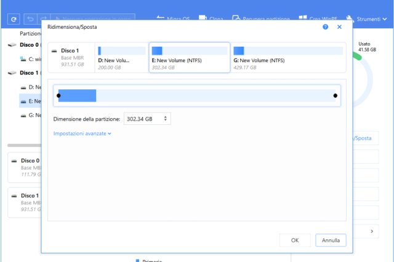Select the E: partition in the left tree
394x262 pixels.
click(x=30, y=101)
